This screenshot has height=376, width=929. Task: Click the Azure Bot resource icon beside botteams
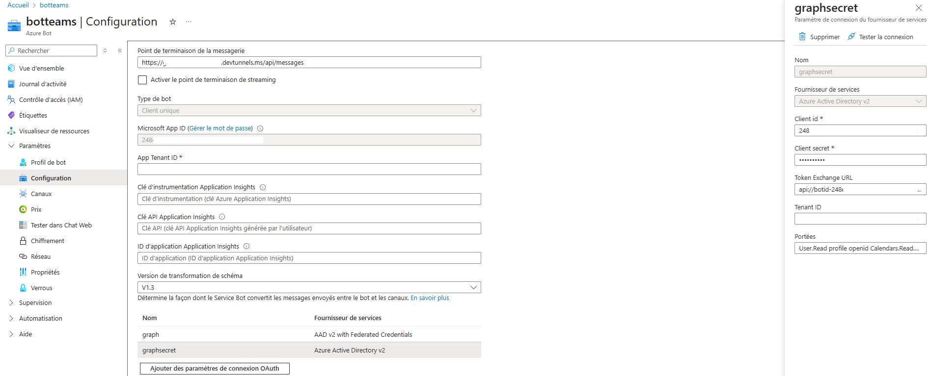pos(14,25)
